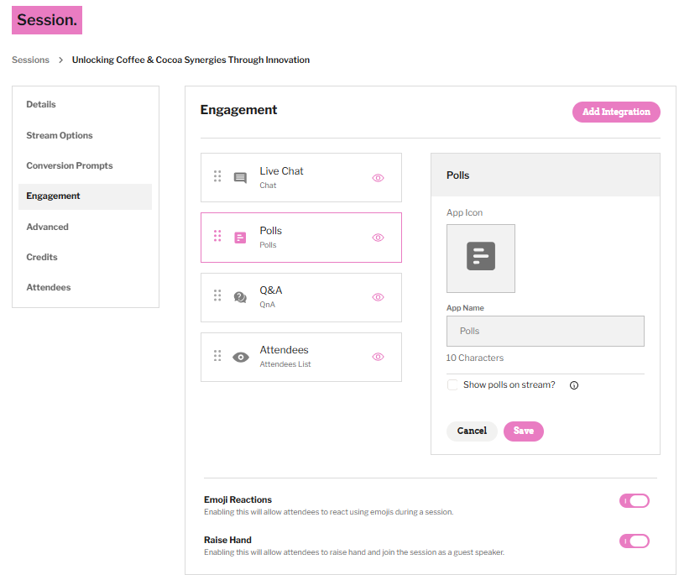This screenshot has height=575, width=679.
Task: Toggle Live Chat visibility eye
Action: 378,178
